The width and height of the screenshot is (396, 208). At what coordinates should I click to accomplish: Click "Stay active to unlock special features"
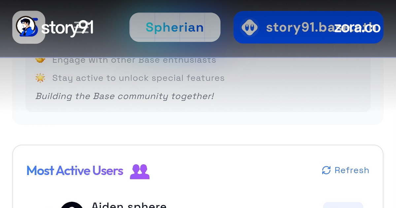[138, 78]
